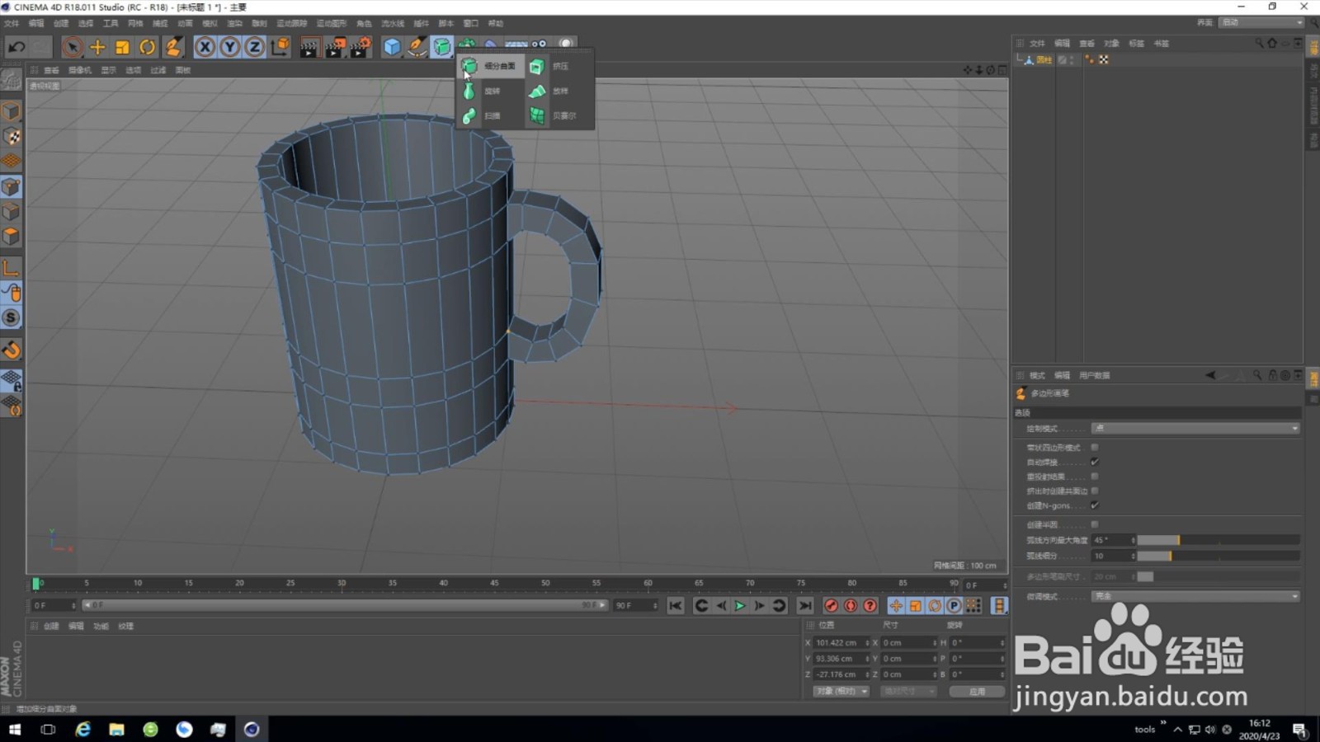
Task: Click the record active objects button
Action: pyautogui.click(x=831, y=606)
